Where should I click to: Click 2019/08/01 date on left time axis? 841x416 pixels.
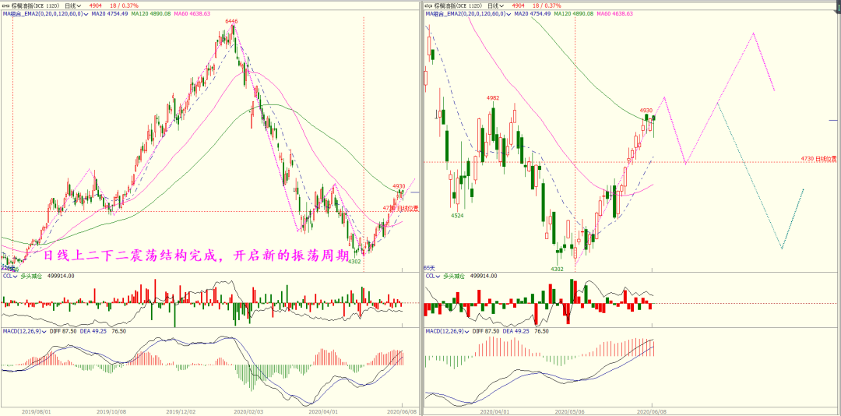pos(35,411)
